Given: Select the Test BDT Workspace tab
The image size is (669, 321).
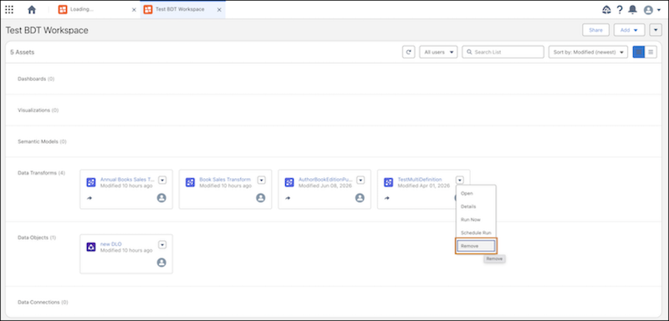Looking at the screenshot, I should (x=182, y=9).
